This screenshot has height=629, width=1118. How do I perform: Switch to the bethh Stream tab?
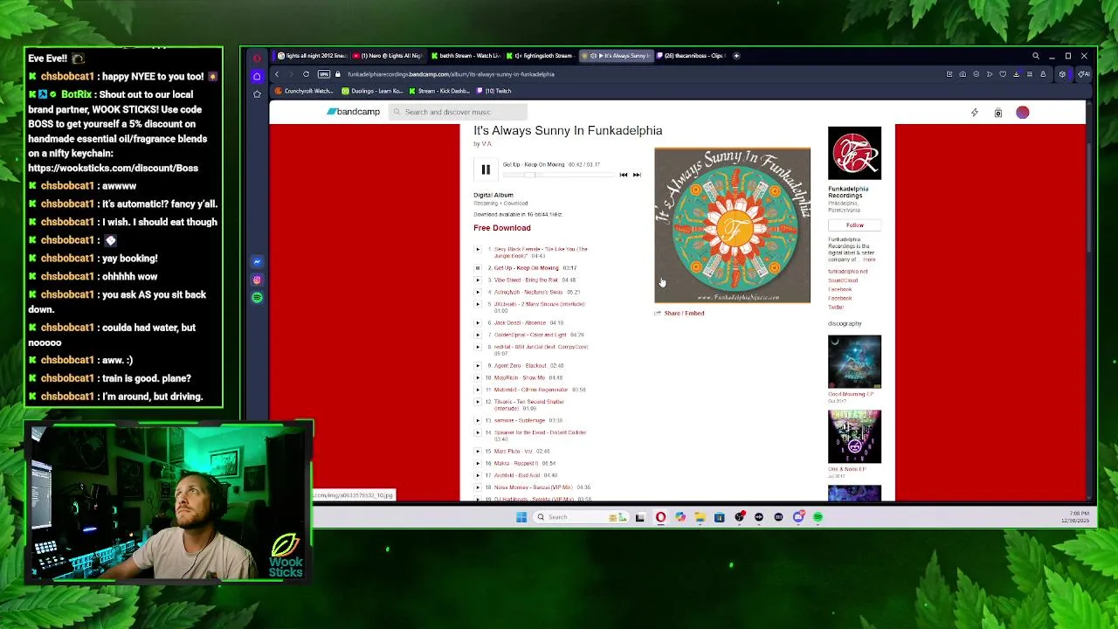pos(466,56)
